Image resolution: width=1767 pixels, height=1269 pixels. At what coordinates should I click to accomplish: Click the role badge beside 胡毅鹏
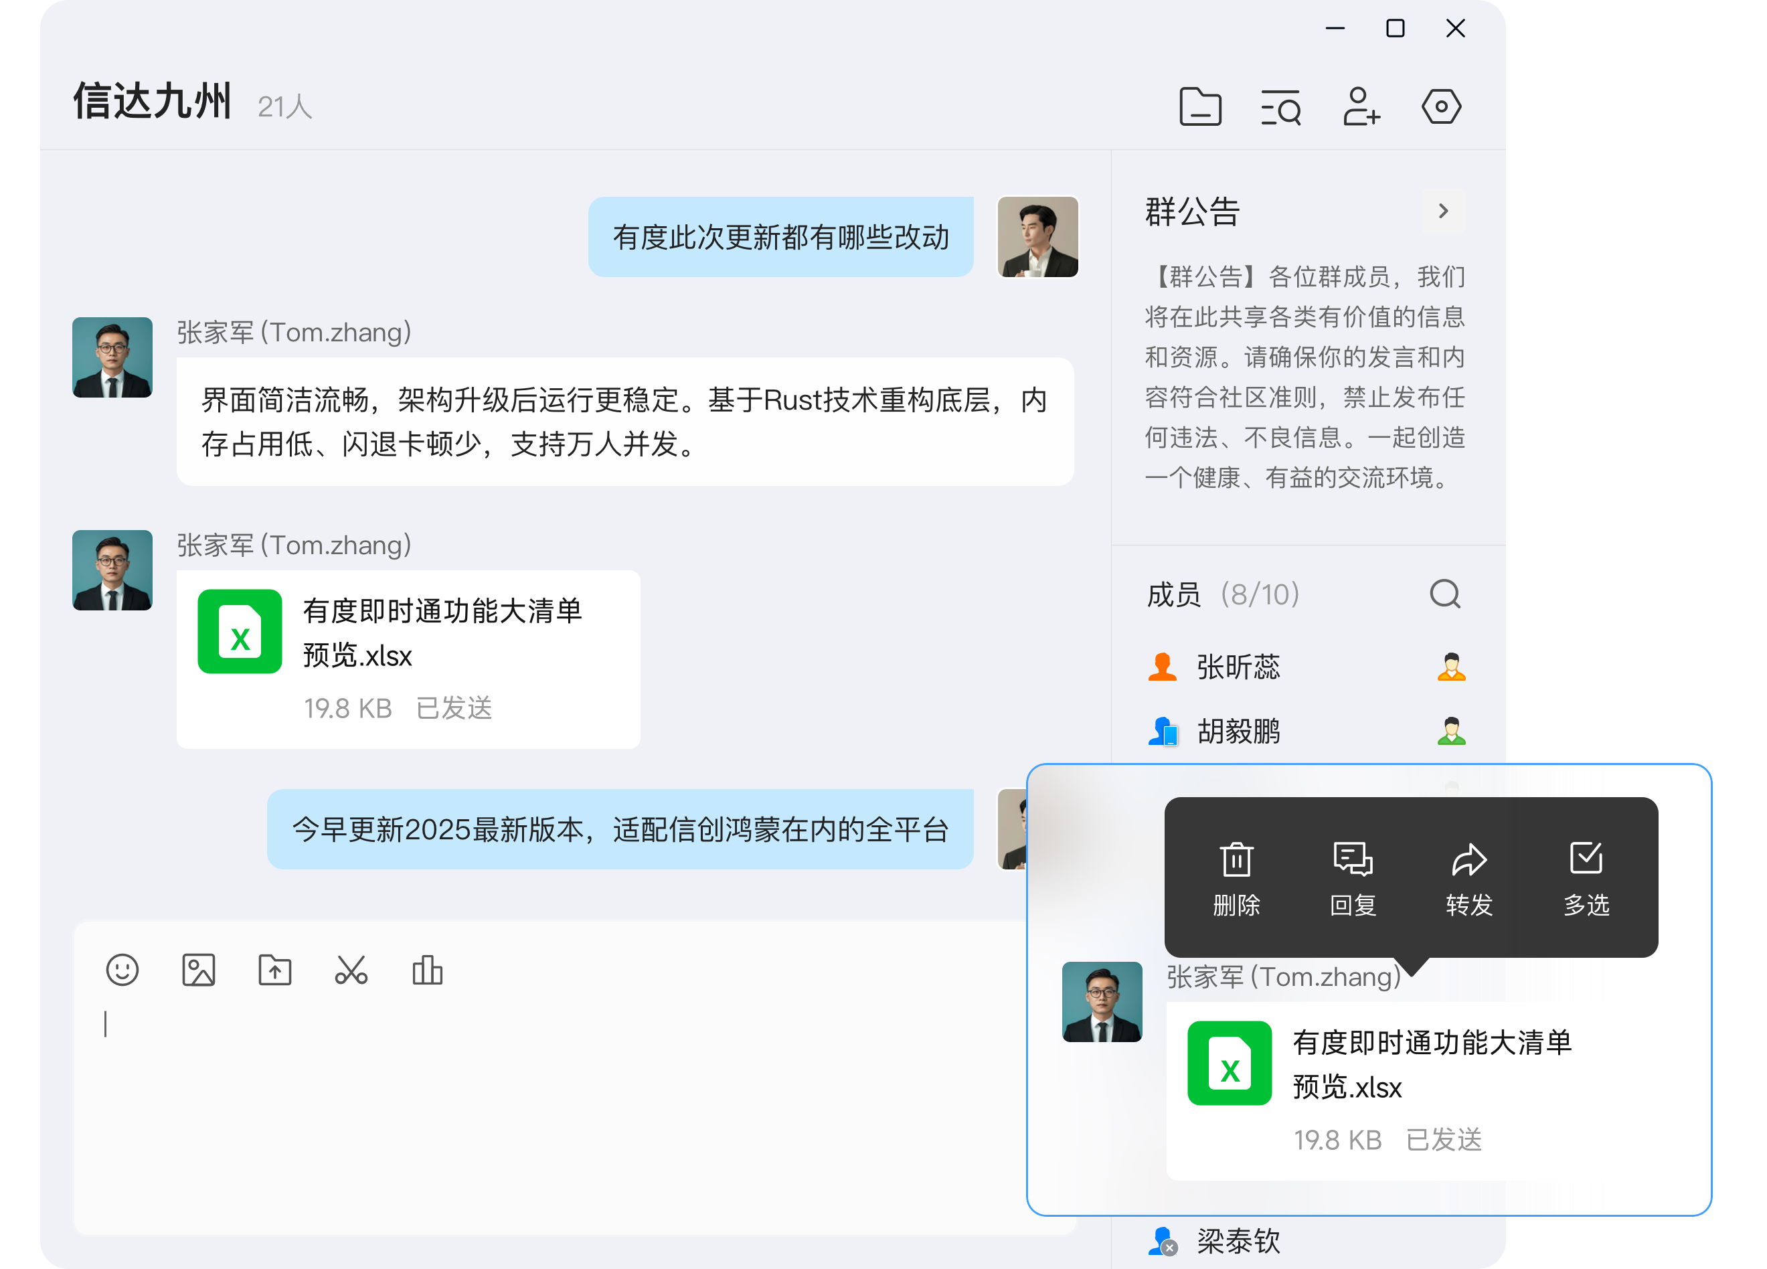pyautogui.click(x=1452, y=732)
